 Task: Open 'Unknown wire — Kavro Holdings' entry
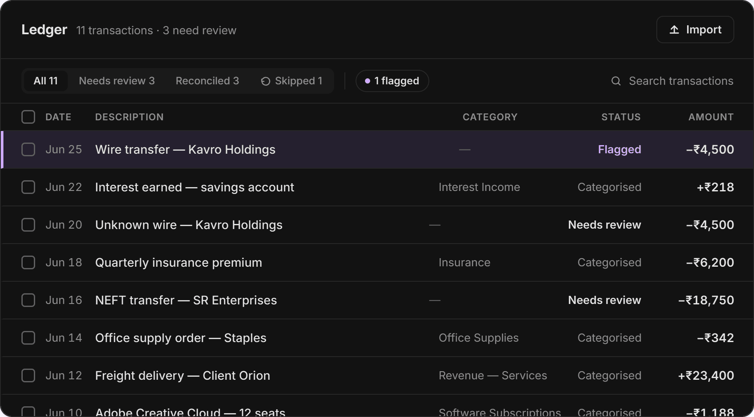point(189,225)
